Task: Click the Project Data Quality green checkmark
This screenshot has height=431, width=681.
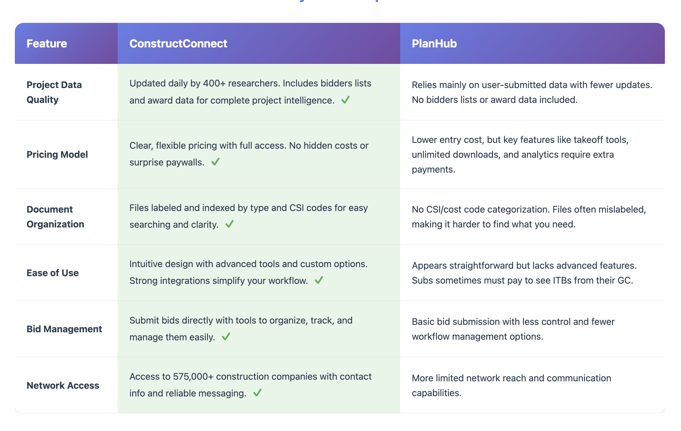Action: pyautogui.click(x=345, y=100)
